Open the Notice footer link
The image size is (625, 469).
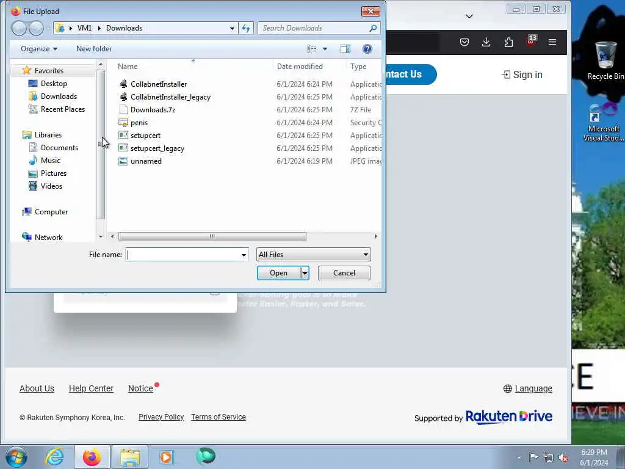coord(140,388)
